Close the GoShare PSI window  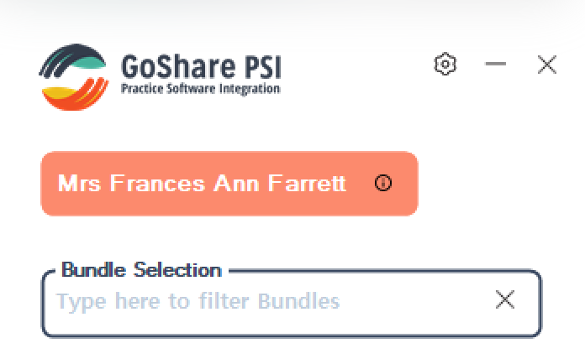tap(547, 65)
